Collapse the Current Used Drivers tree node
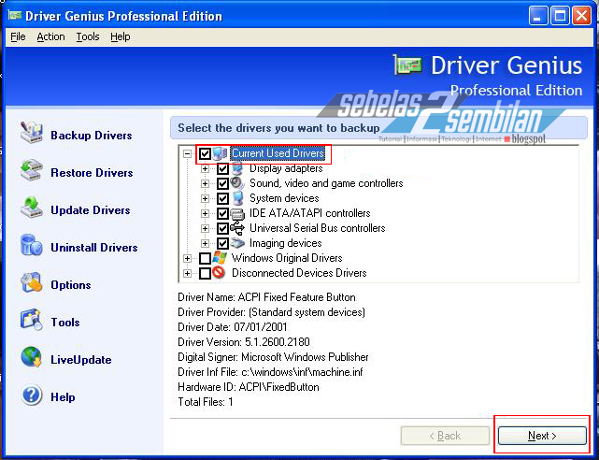 187,154
